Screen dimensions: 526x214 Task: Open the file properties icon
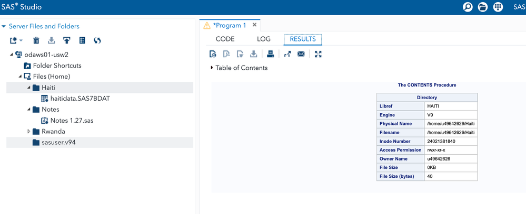tap(82, 40)
